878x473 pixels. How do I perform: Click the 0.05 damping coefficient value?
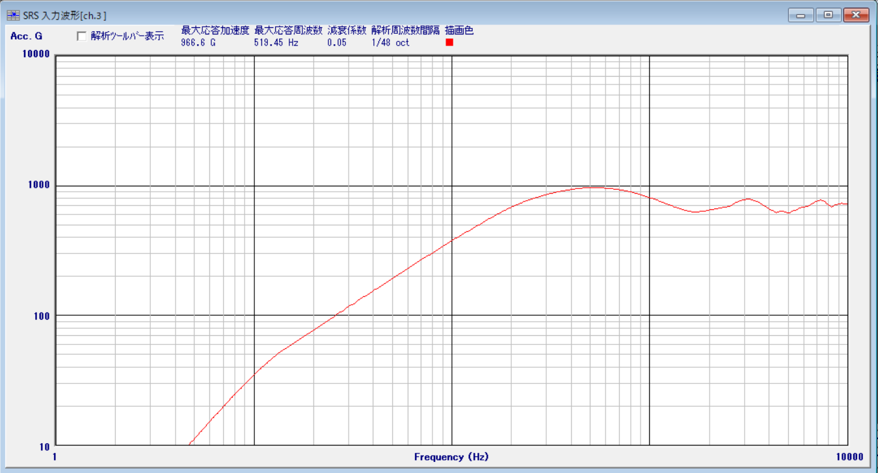(x=337, y=43)
